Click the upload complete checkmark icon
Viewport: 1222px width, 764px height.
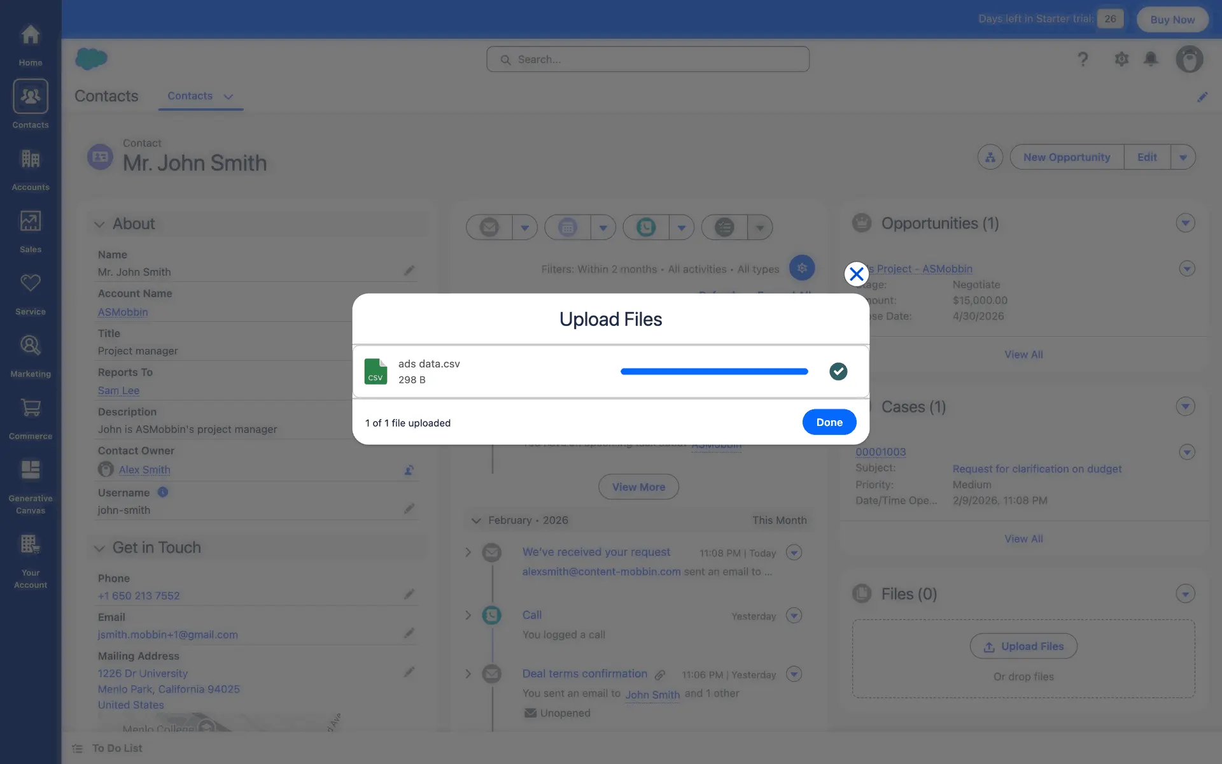point(838,371)
